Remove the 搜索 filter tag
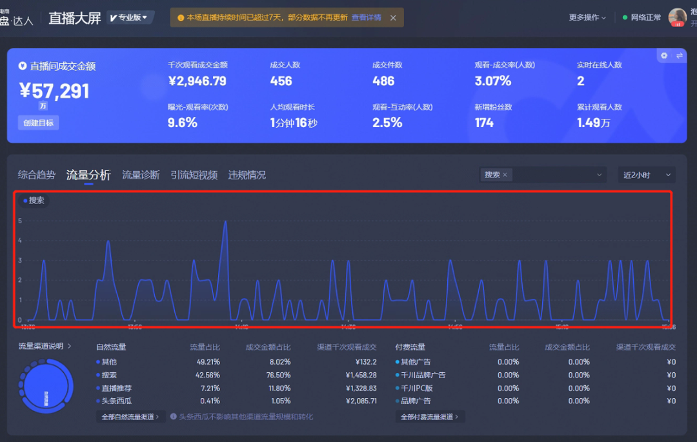 click(505, 175)
